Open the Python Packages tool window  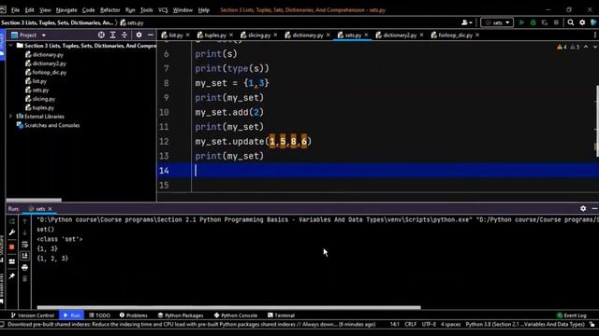coord(181,315)
